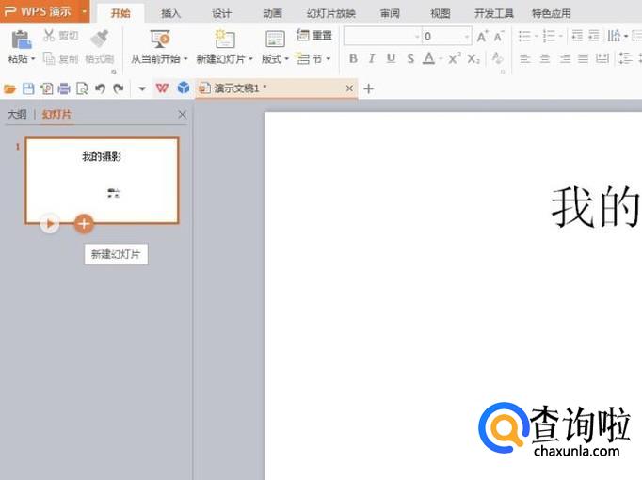Open the 设计 ribbon tab
Viewport: 642px width, 480px height.
tap(221, 13)
